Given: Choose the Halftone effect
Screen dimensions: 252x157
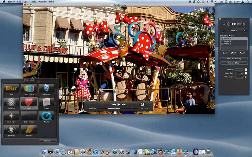Looking at the screenshot, I should tap(11, 103).
